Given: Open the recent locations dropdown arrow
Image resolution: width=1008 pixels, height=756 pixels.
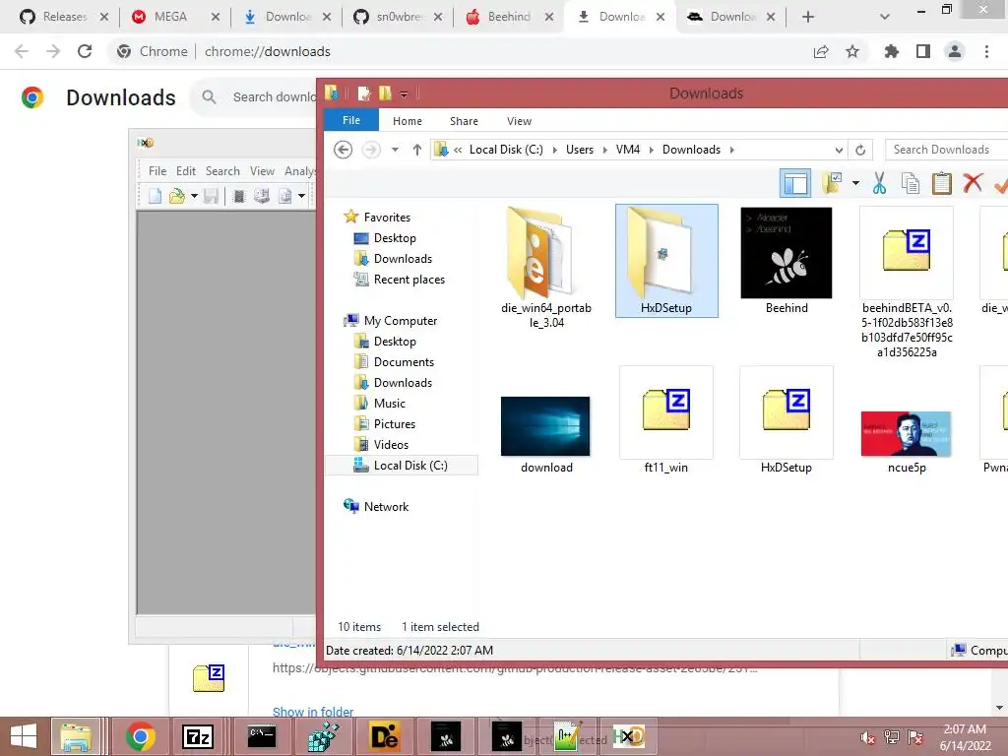Looking at the screenshot, I should tap(395, 150).
